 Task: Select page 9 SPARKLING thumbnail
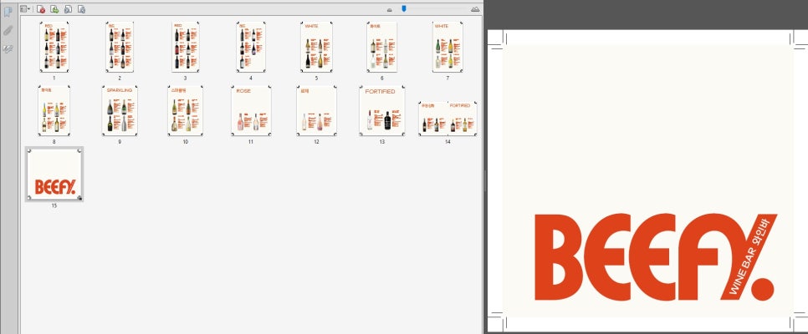(120, 111)
